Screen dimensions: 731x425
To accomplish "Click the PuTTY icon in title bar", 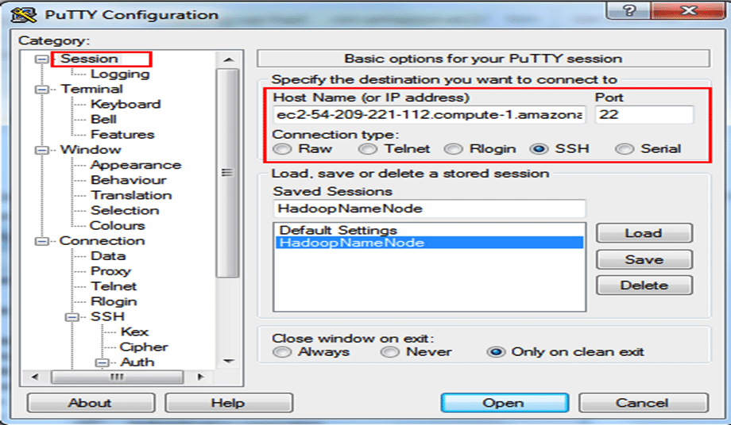I will click(27, 13).
